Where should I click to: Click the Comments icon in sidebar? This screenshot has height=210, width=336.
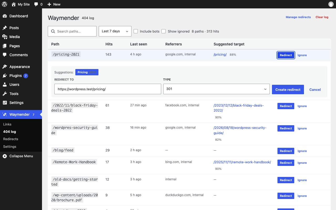click(5, 55)
